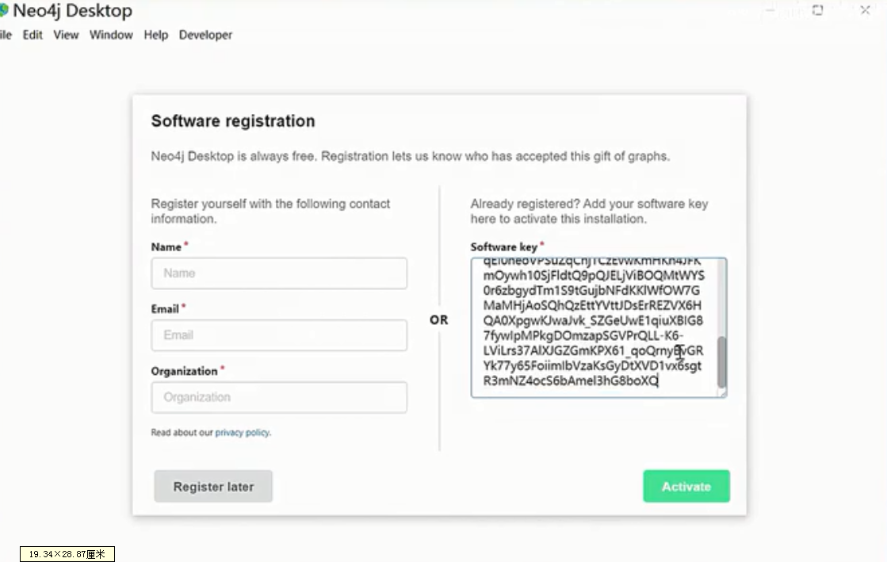Image resolution: width=887 pixels, height=562 pixels.
Task: Open the Window menu
Action: [x=111, y=35]
